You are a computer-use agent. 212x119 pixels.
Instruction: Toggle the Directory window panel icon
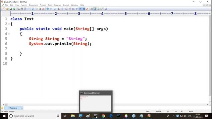(91, 9)
